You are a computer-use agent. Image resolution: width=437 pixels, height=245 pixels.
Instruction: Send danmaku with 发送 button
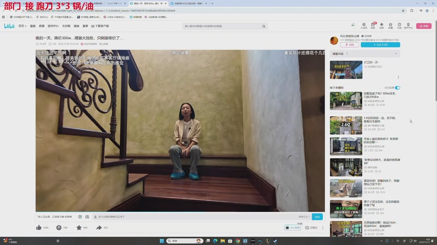click(317, 217)
